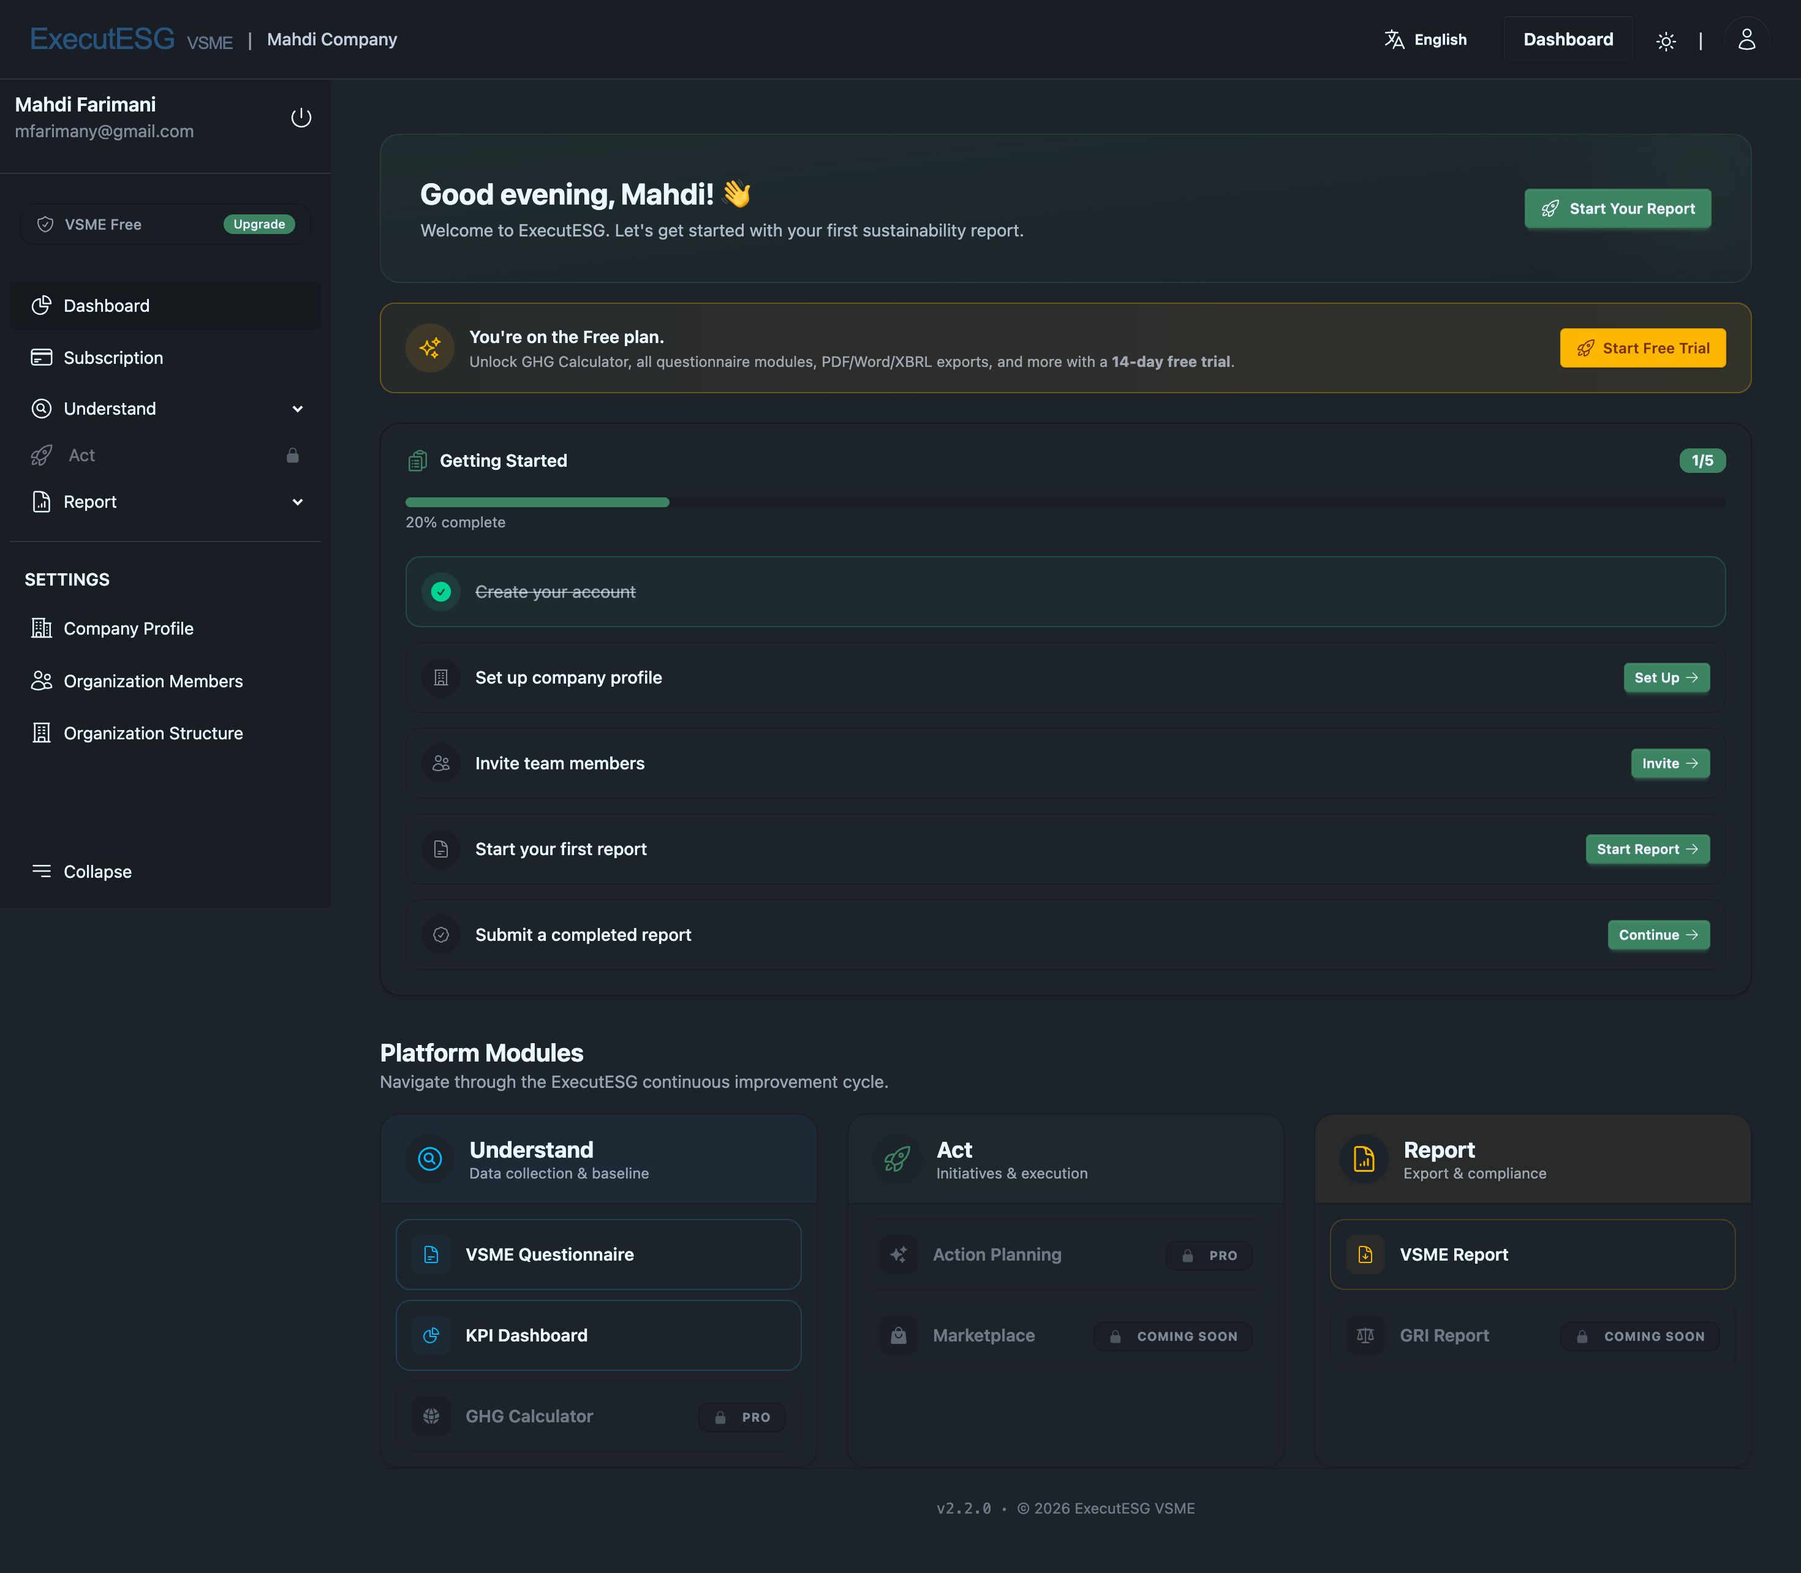Click the Company Profile building icon
Screen dimensions: 1801x1573
pos(41,628)
